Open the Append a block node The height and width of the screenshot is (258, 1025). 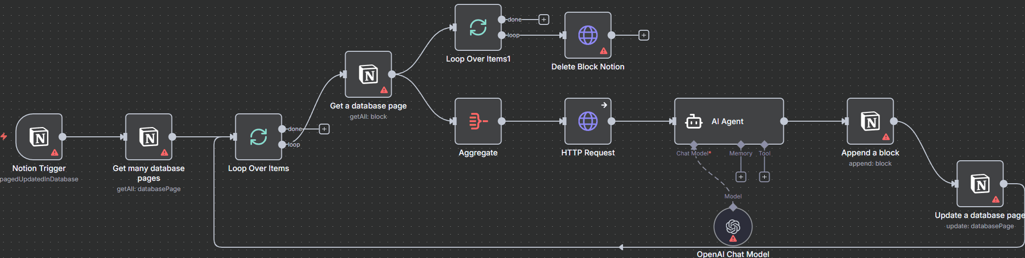click(x=870, y=121)
